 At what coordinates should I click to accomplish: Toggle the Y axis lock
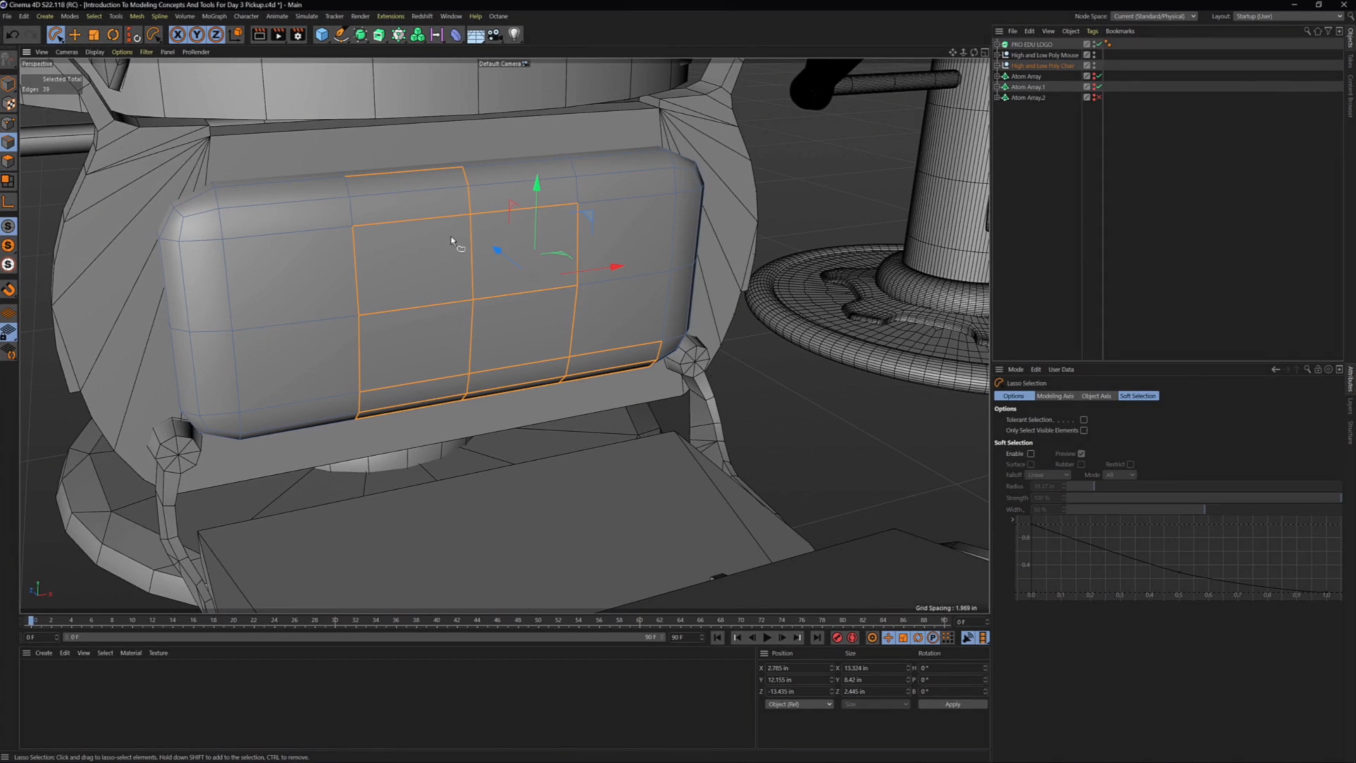click(197, 35)
